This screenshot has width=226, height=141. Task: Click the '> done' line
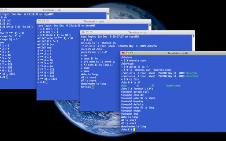pyautogui.click(x=85, y=71)
